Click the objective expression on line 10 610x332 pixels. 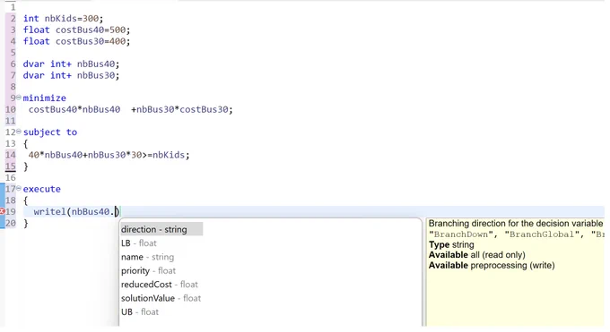click(131, 109)
